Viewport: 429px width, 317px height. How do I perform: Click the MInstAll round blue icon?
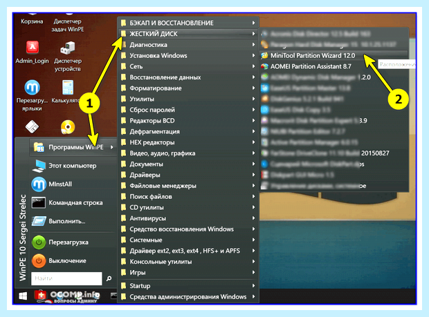coord(39,184)
